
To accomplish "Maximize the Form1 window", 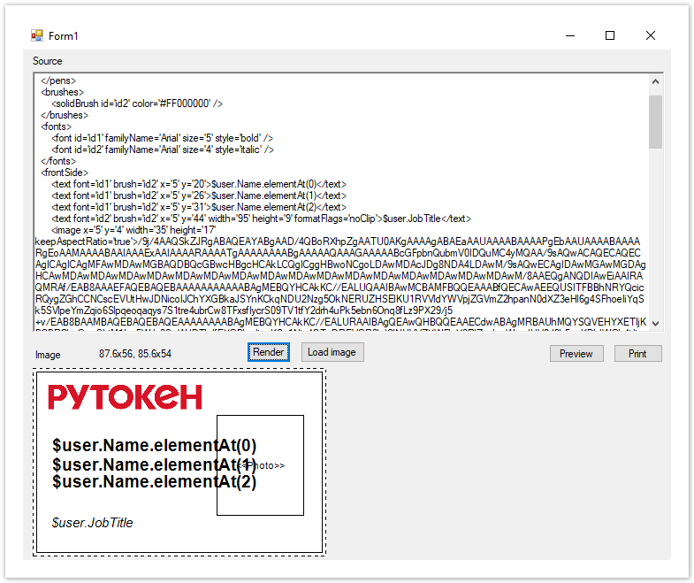I will (609, 35).
